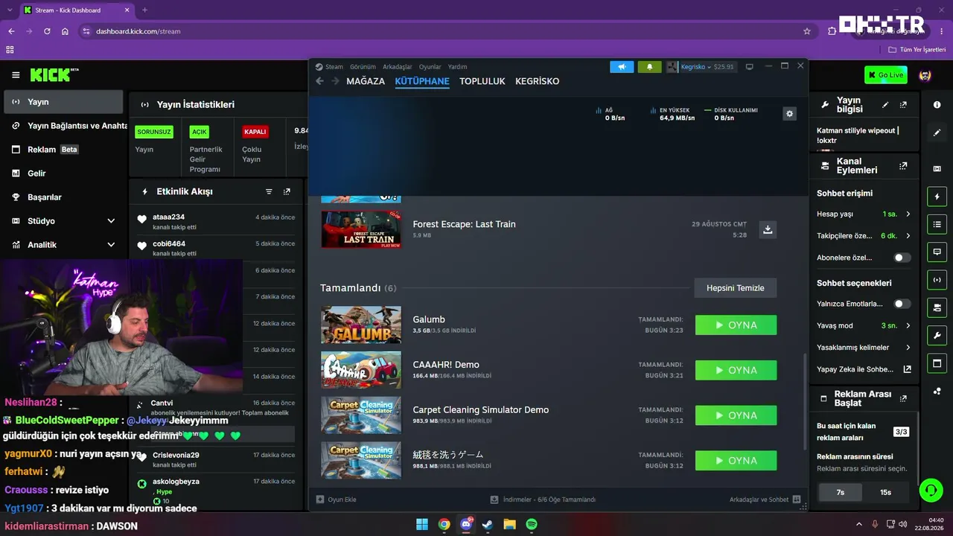This screenshot has width=953, height=536.
Task: Click Hepsini Temizle in Steam downloads
Action: click(736, 288)
